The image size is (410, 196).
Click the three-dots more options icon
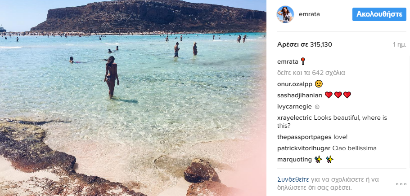pos(401,184)
